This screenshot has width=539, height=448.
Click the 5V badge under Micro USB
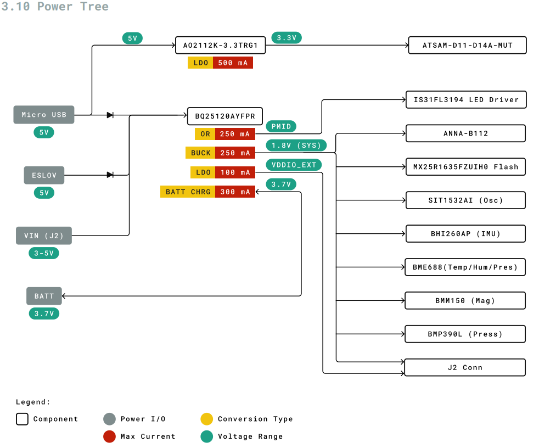coord(44,132)
